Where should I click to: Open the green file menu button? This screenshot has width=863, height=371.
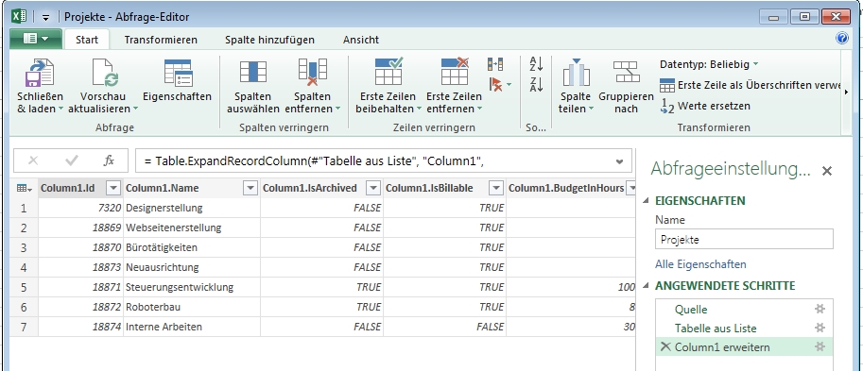pyautogui.click(x=37, y=39)
